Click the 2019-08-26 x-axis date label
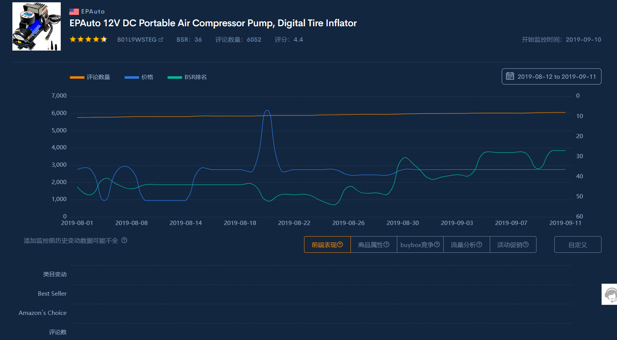This screenshot has width=617, height=340. click(348, 223)
